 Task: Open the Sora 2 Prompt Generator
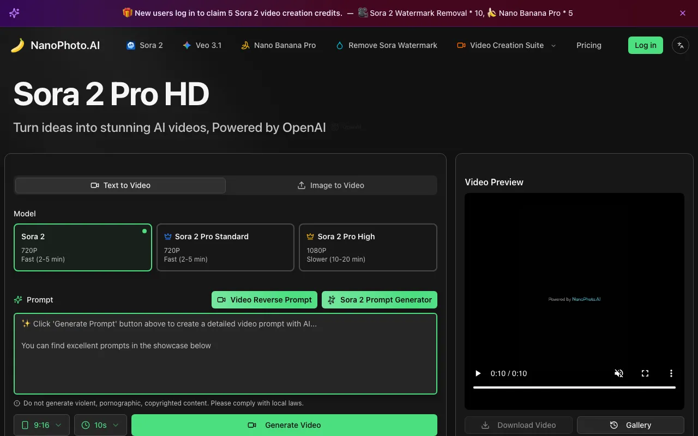[380, 300]
